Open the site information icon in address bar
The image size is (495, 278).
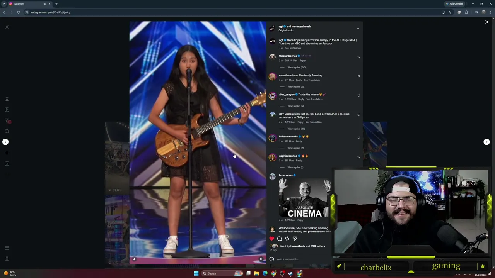click(27, 12)
